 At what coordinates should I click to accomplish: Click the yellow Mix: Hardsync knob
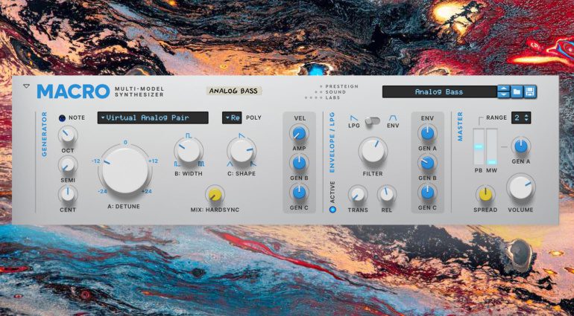215,195
